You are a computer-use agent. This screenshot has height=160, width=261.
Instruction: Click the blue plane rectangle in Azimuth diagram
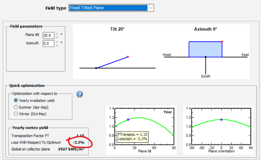pos(205,49)
